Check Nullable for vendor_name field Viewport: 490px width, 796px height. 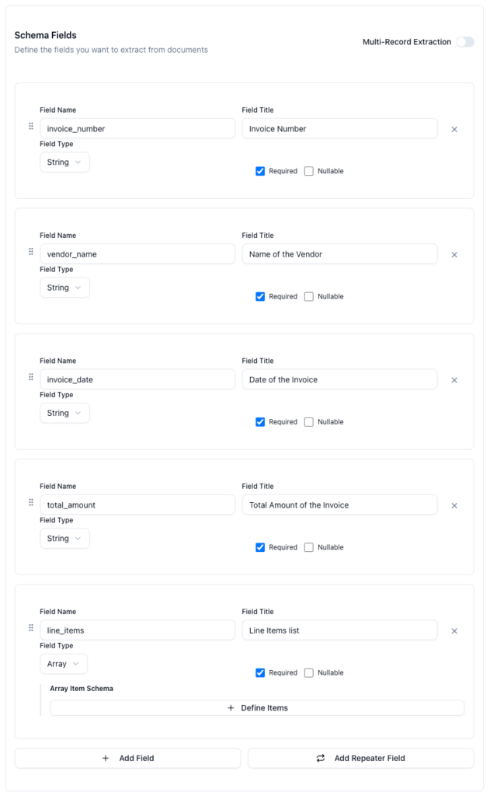pos(309,296)
